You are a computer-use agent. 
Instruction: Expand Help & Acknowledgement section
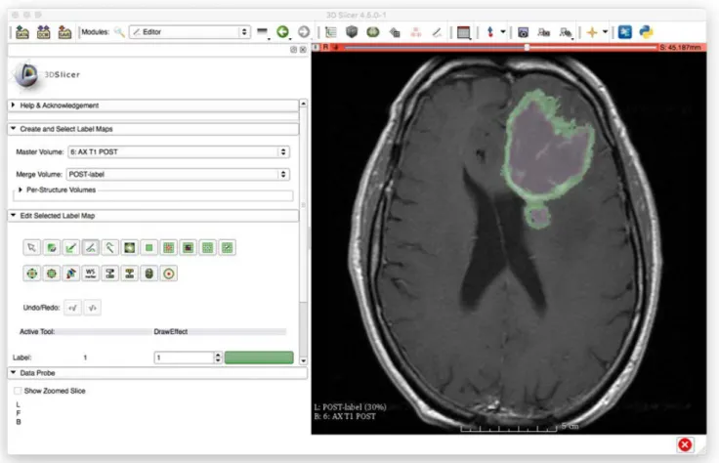pyautogui.click(x=153, y=105)
